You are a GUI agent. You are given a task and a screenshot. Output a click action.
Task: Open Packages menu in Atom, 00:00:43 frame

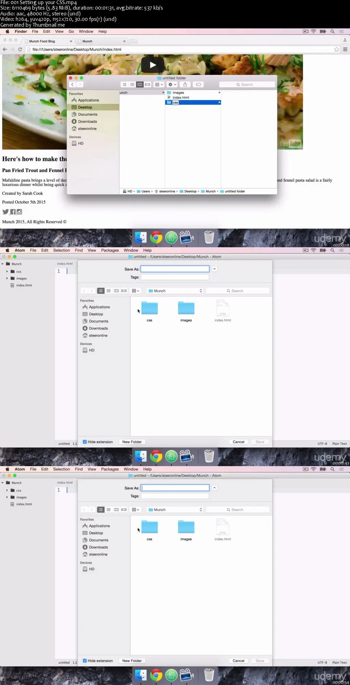coord(110,250)
